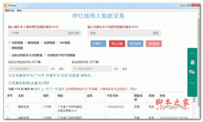The width and height of the screenshot is (203, 122).
Task: Click the main window vertical scrollbar
Action: [x=199, y=62]
